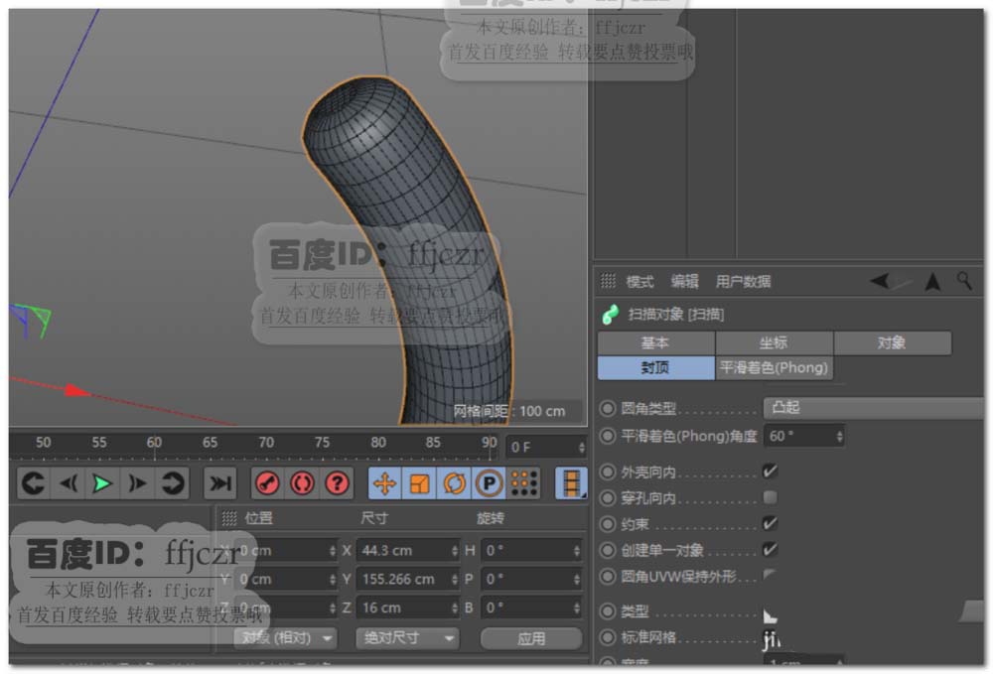Switch to the 基本 tab
The height and width of the screenshot is (674, 993).
click(655, 343)
